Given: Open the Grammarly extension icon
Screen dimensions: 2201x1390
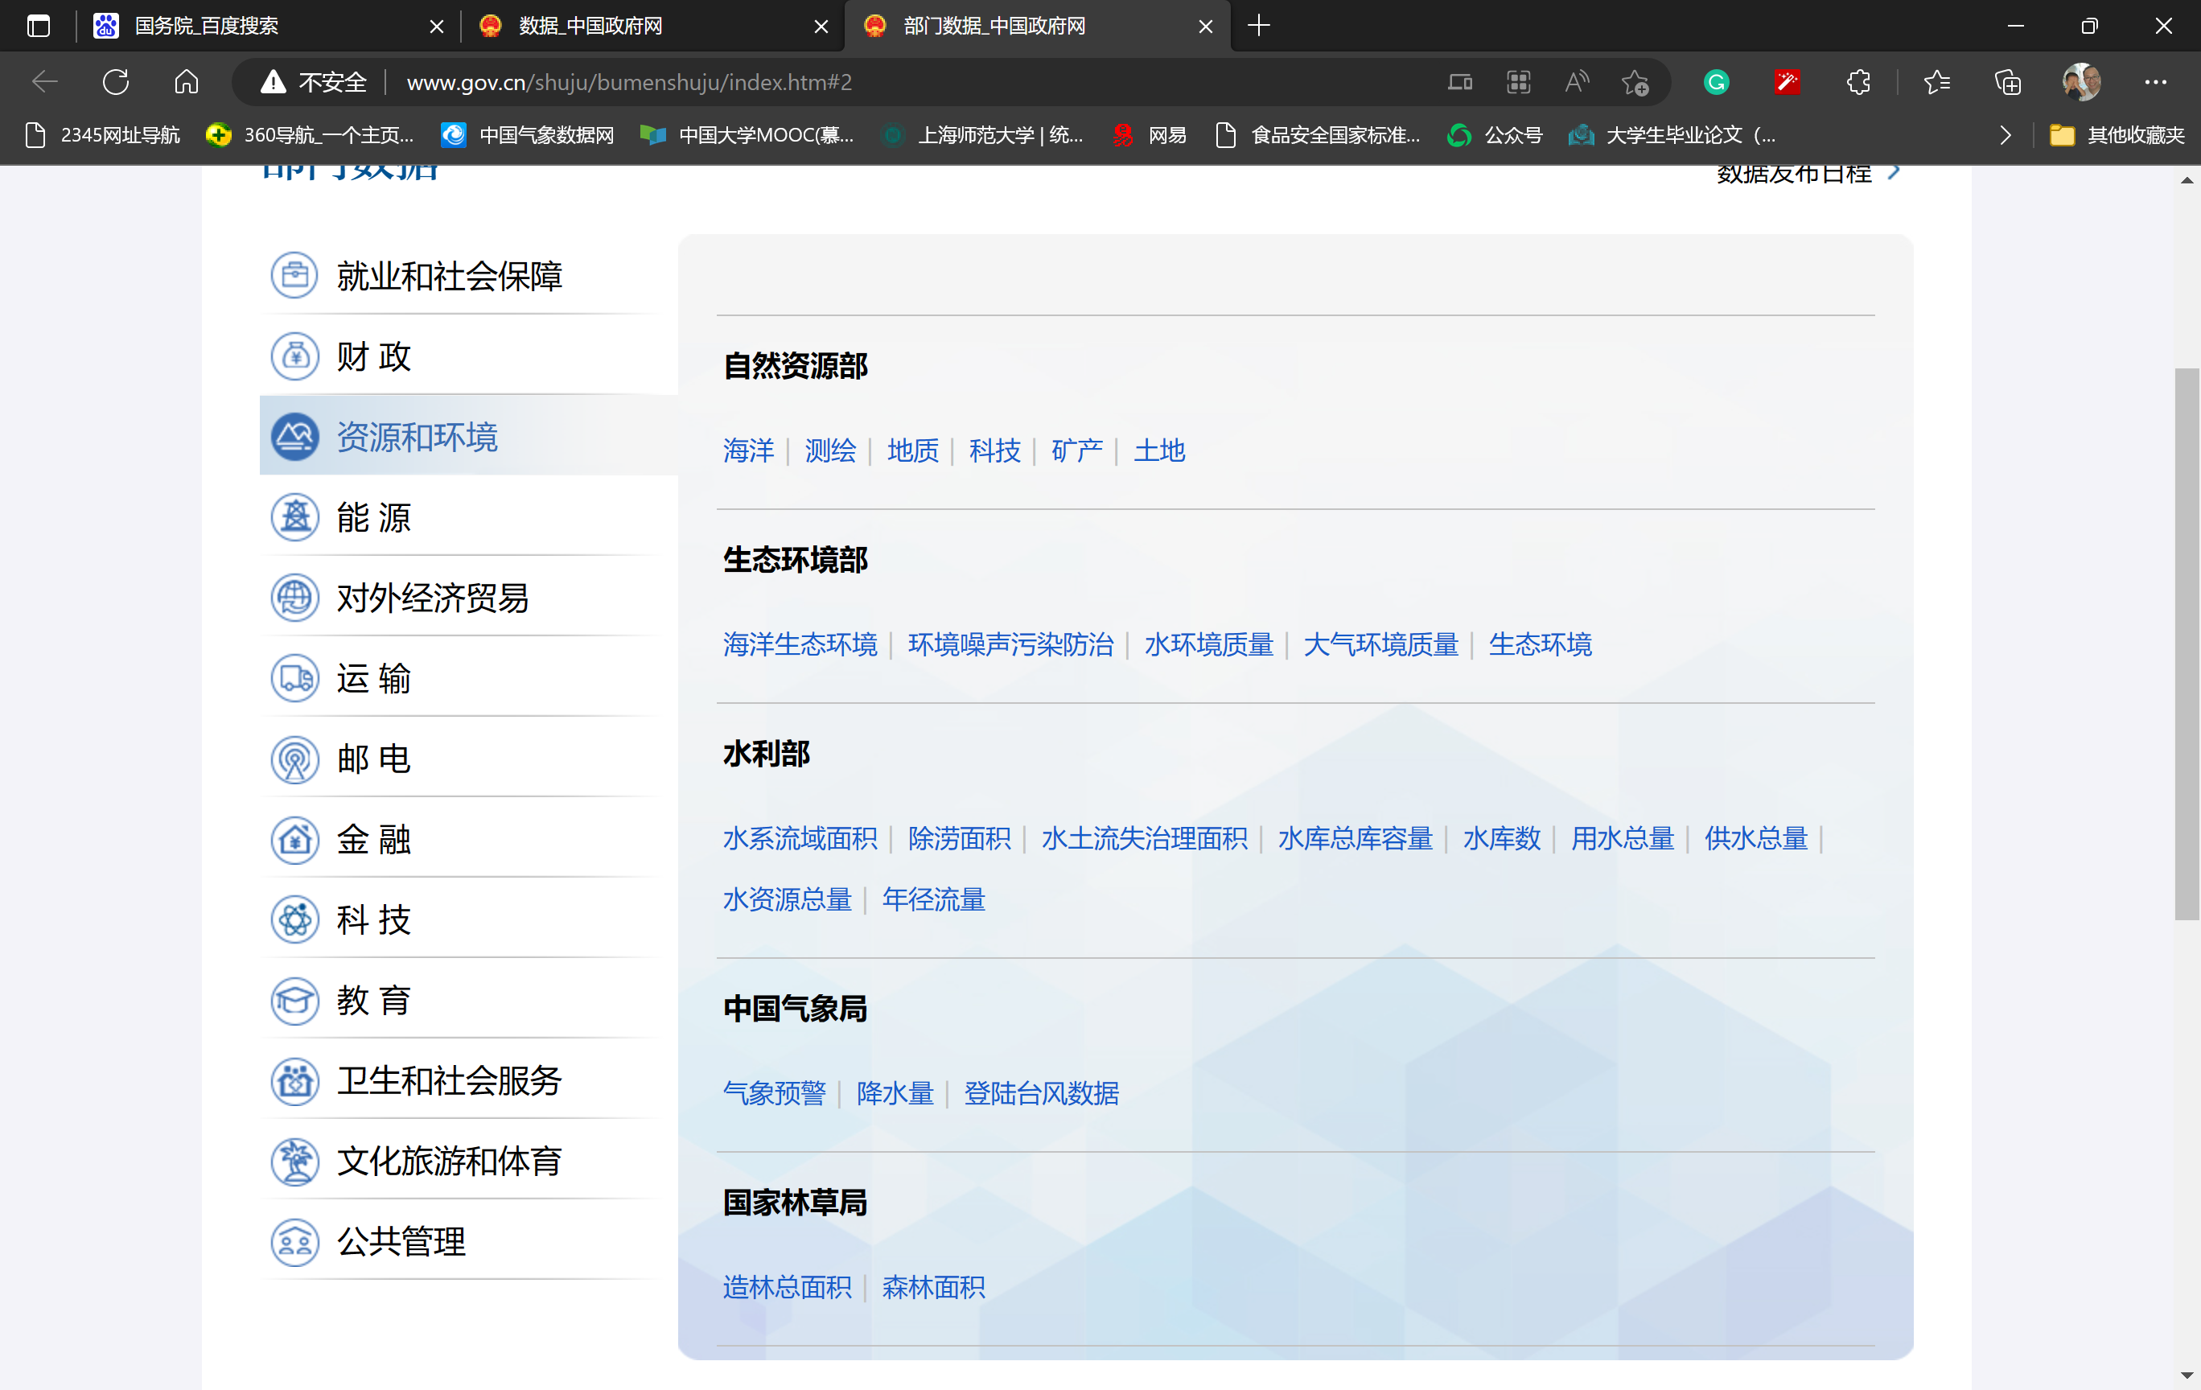Looking at the screenshot, I should point(1716,81).
